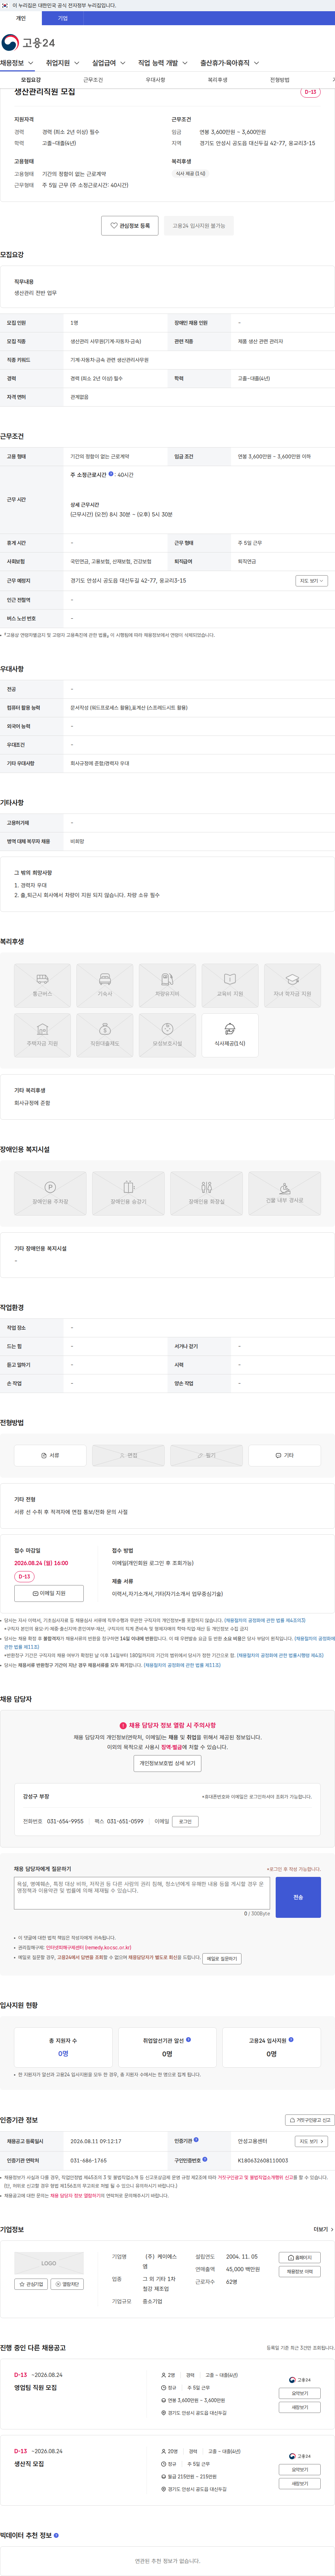This screenshot has width=335, height=2576.
Task: Click the info icon next to 취업알선기관 알선
Action: (188, 2040)
